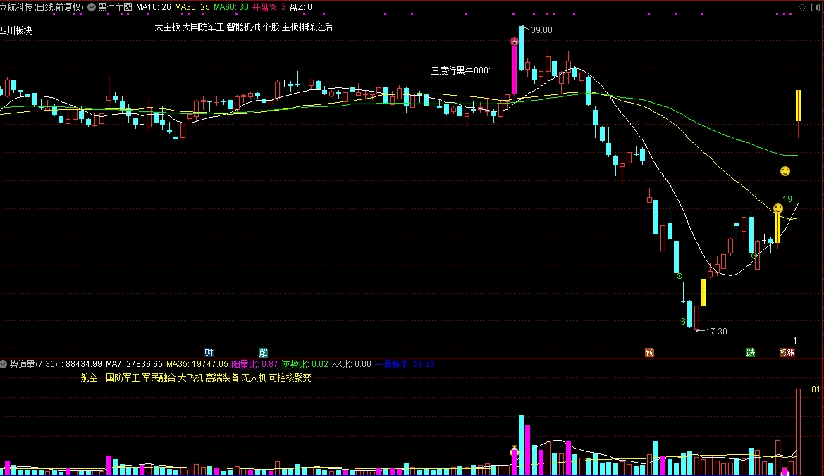The height and width of the screenshot is (476, 824).
Task: Expand the 黑牛主图 indicator dropdown
Action: pyautogui.click(x=91, y=7)
